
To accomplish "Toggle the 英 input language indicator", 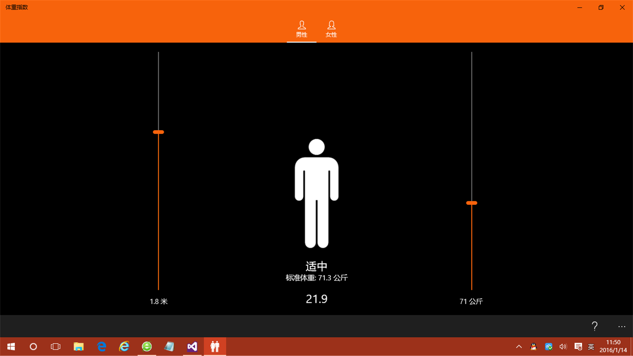I will pos(591,347).
